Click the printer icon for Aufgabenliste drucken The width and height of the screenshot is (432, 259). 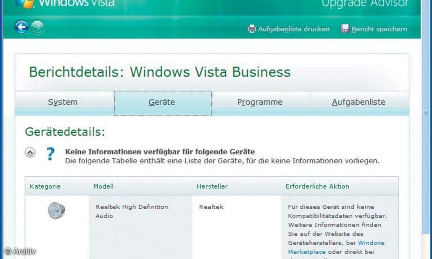252,29
